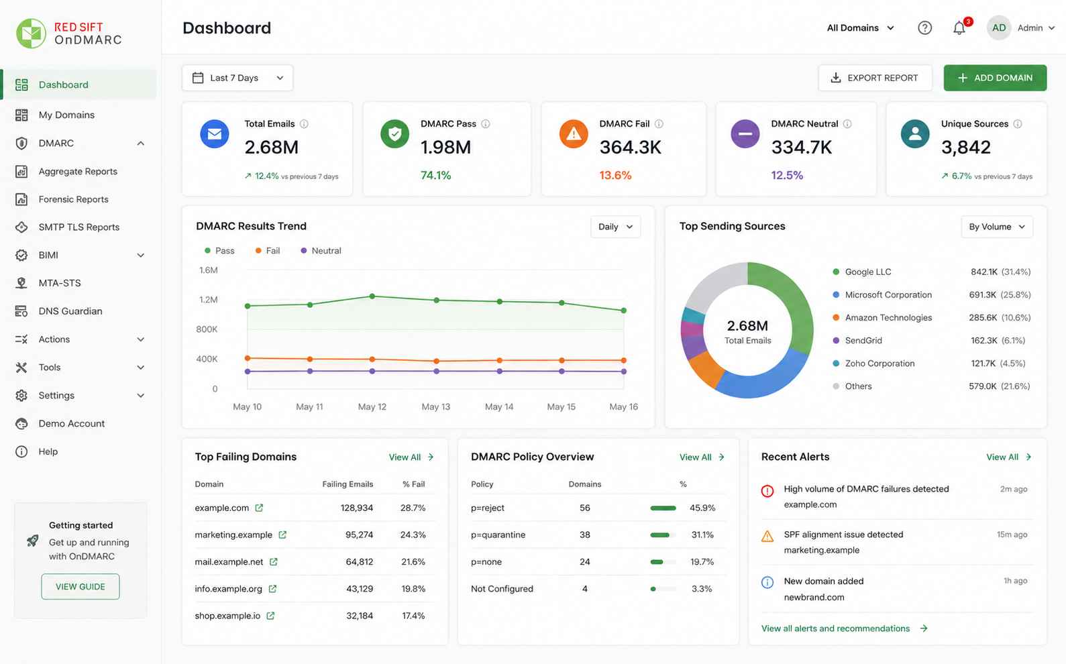Open the newbrand.com alert entry
Screen dimensions: 1066x664
[x=897, y=589]
